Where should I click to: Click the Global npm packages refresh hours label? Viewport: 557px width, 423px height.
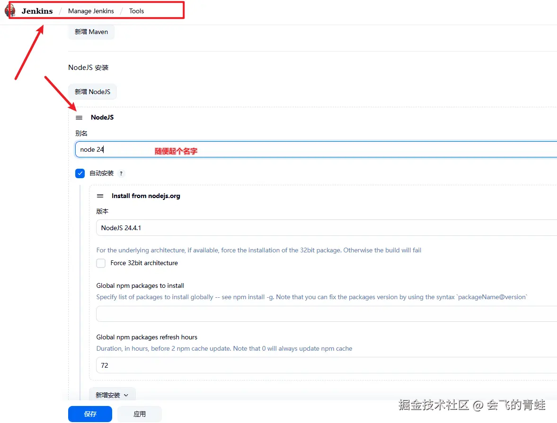[147, 337]
